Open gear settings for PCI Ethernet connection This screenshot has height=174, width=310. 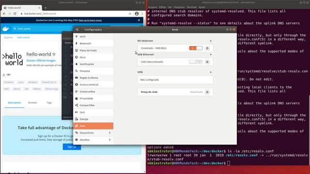207,48
